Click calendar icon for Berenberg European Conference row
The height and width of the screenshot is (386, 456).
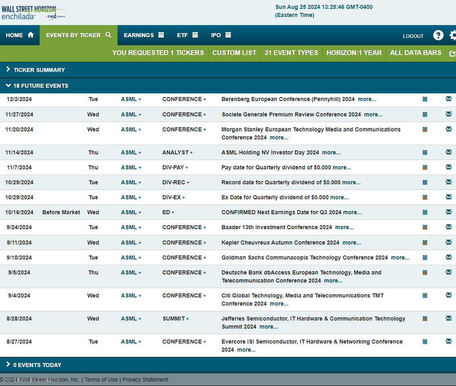point(425,99)
